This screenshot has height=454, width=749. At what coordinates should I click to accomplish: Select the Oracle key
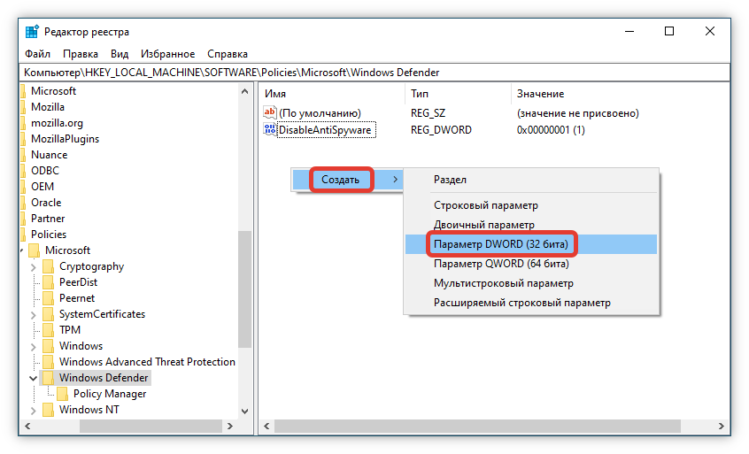click(46, 203)
